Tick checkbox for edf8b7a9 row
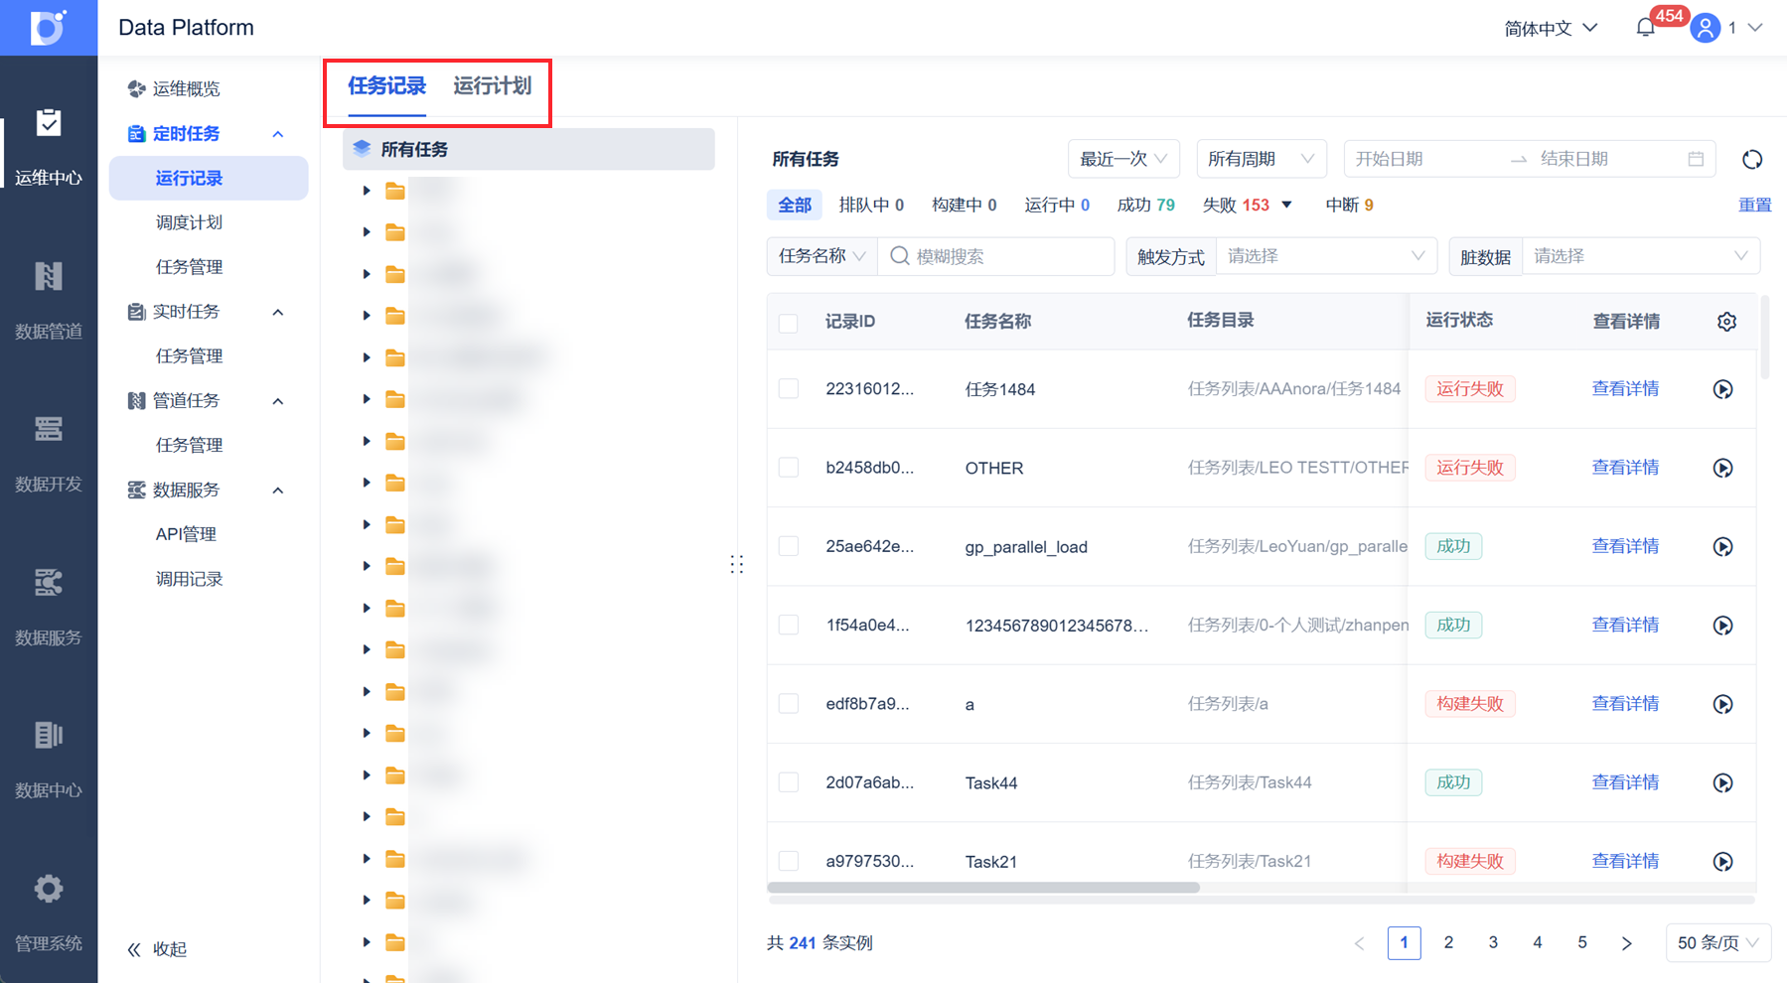The width and height of the screenshot is (1788, 983). pyautogui.click(x=789, y=703)
